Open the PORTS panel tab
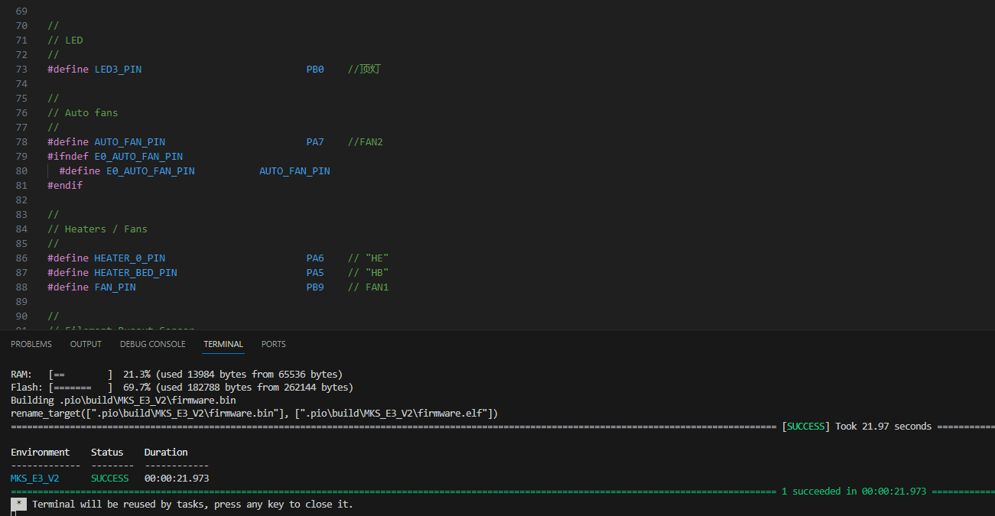Image resolution: width=995 pixels, height=516 pixels. coord(273,344)
